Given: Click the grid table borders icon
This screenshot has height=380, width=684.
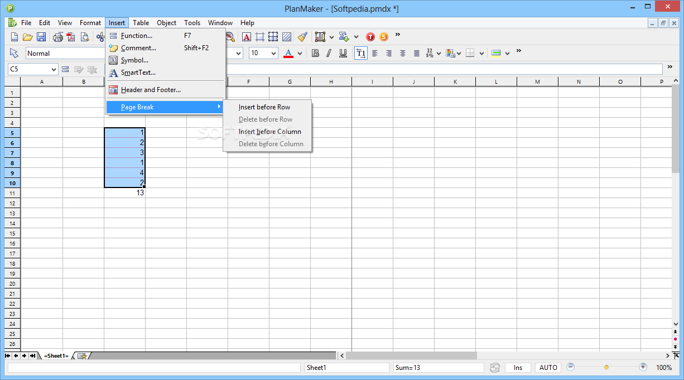Looking at the screenshot, I should 273,37.
